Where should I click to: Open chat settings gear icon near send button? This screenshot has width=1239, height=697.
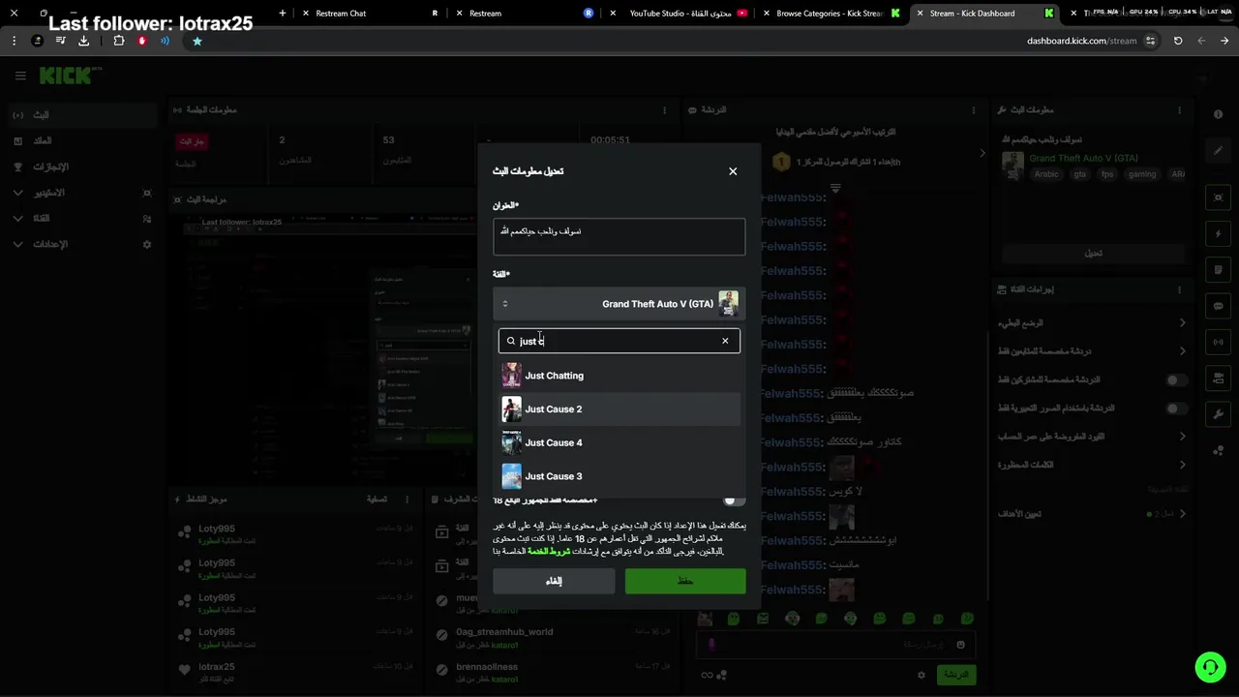tap(922, 675)
